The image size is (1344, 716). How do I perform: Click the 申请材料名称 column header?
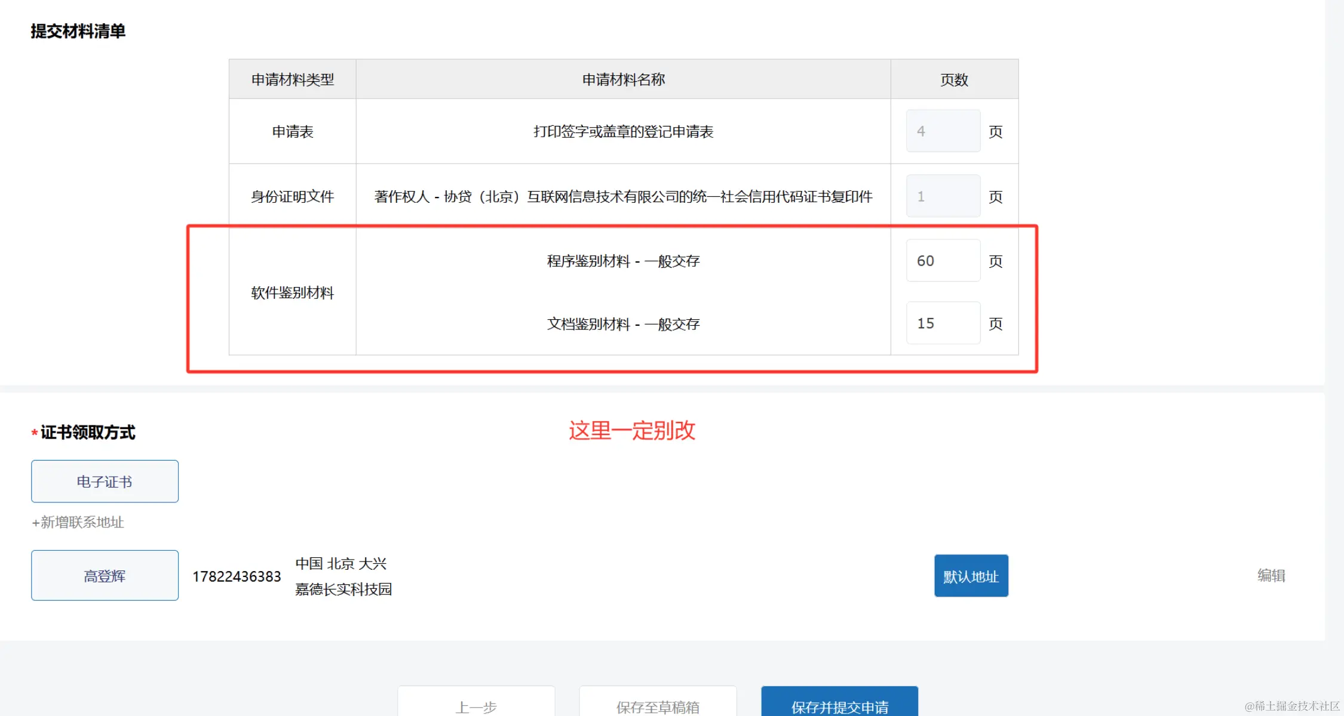(x=623, y=79)
